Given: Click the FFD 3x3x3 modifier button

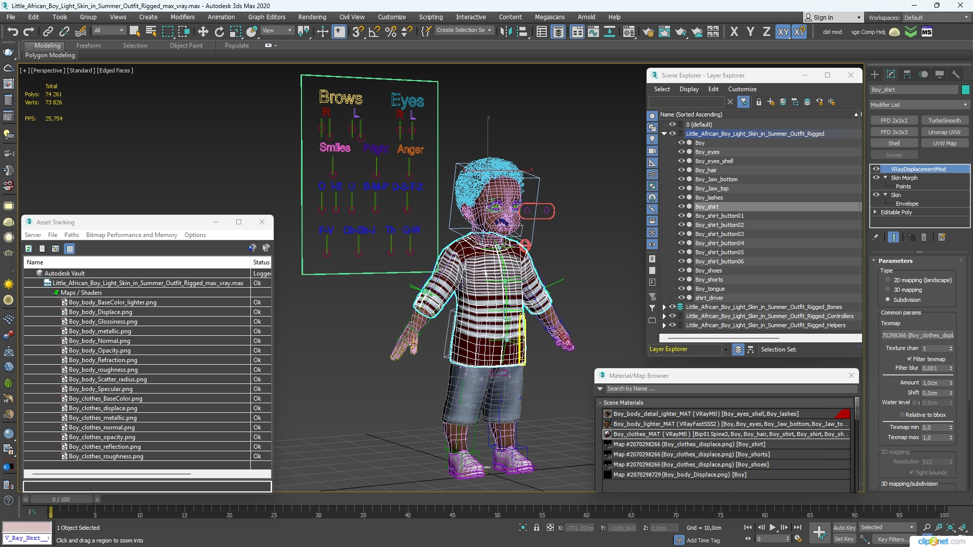Looking at the screenshot, I should pyautogui.click(x=894, y=132).
